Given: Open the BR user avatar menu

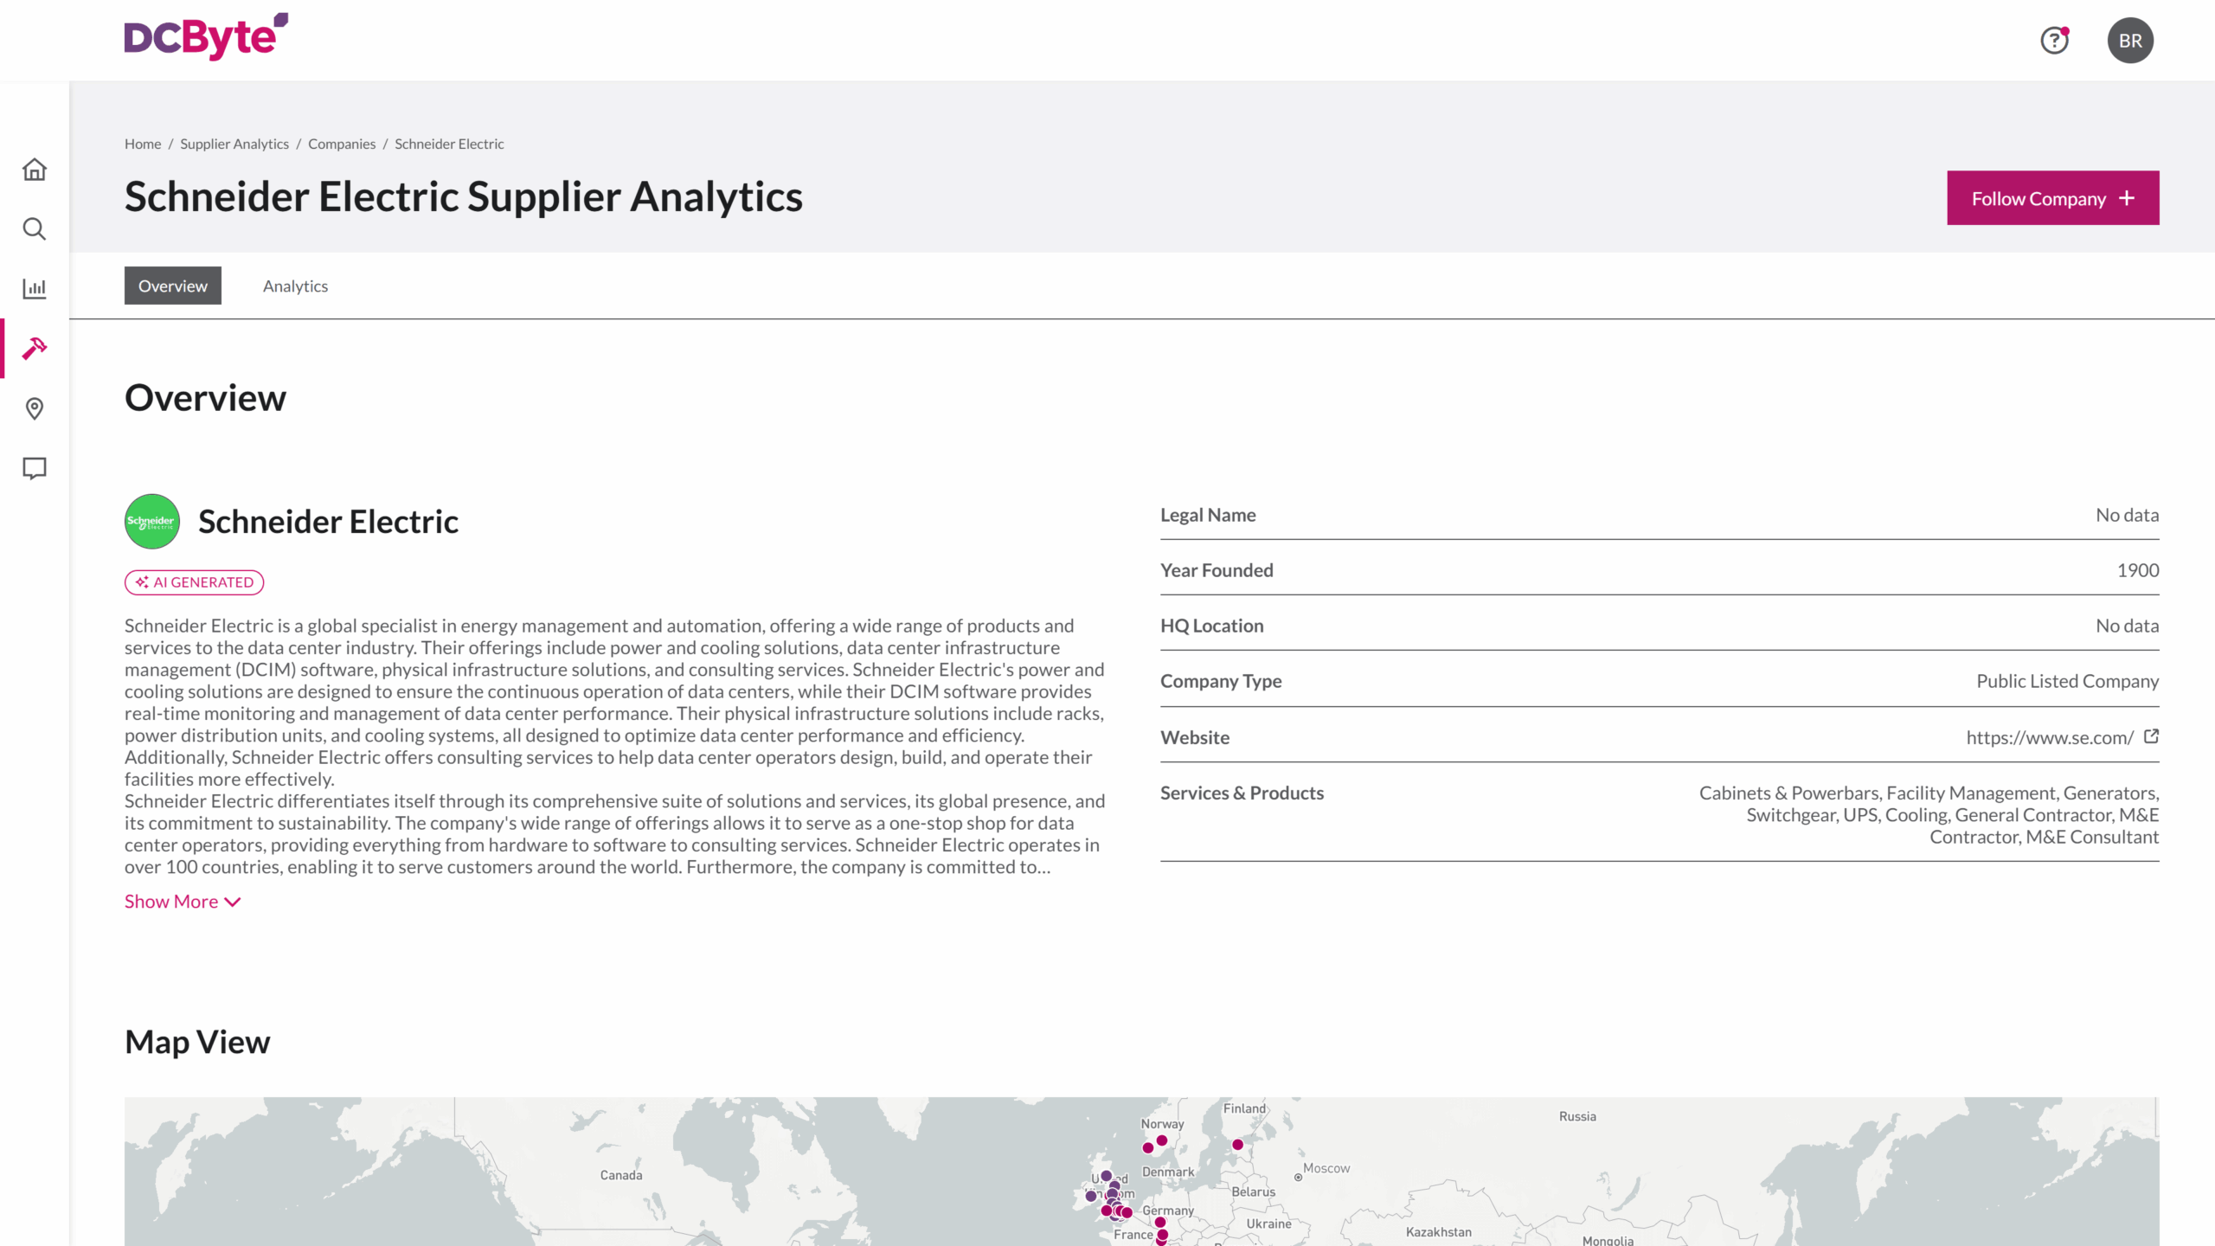Looking at the screenshot, I should (2130, 41).
